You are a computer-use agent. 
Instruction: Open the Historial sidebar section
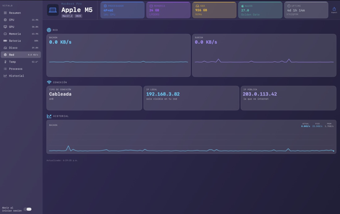pos(21,76)
